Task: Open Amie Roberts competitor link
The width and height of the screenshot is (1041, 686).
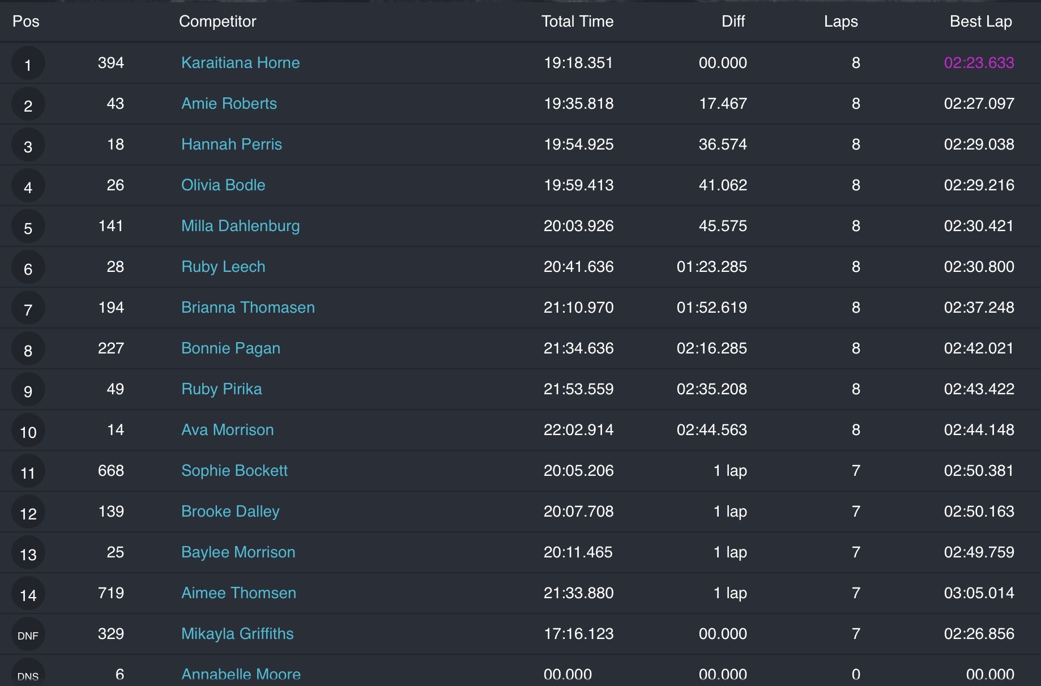Action: (x=229, y=104)
